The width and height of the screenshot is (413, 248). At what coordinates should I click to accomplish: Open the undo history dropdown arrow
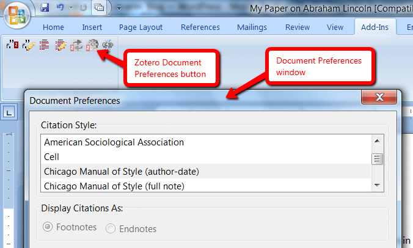71,8
